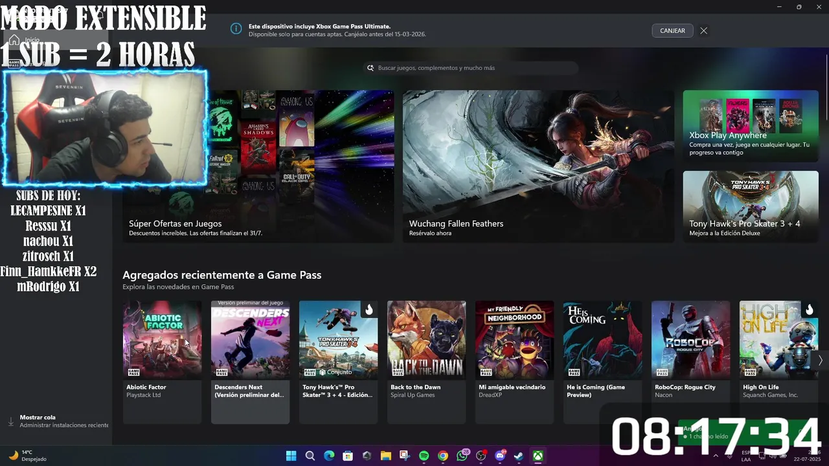Image resolution: width=829 pixels, height=466 pixels.
Task: Select Abiotic Factor game card
Action: [x=162, y=362]
